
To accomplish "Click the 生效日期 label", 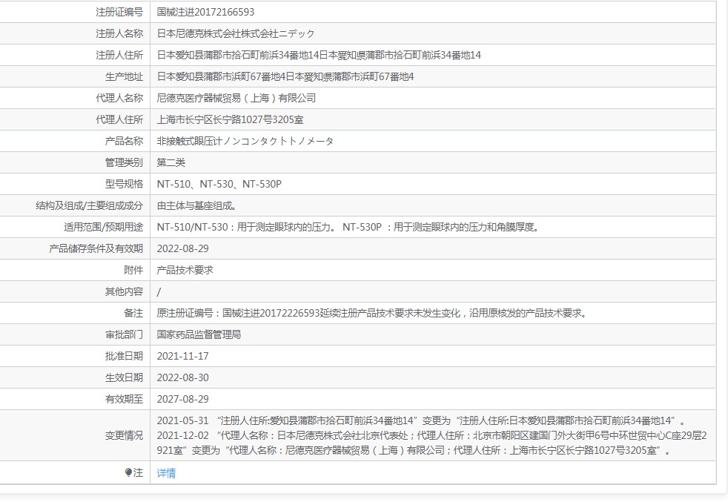I will pos(124,378).
